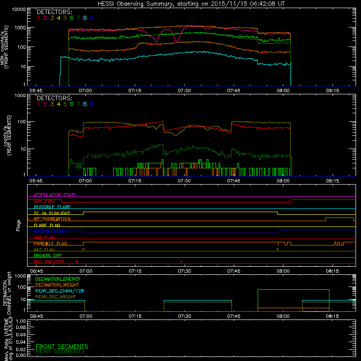361x361 pixels.
Task: Click the FRONT SEGMENTS livetime legend text
Action: coord(62,347)
